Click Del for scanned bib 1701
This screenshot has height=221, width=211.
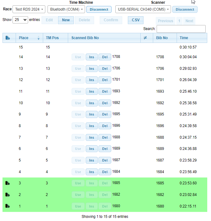(105, 80)
